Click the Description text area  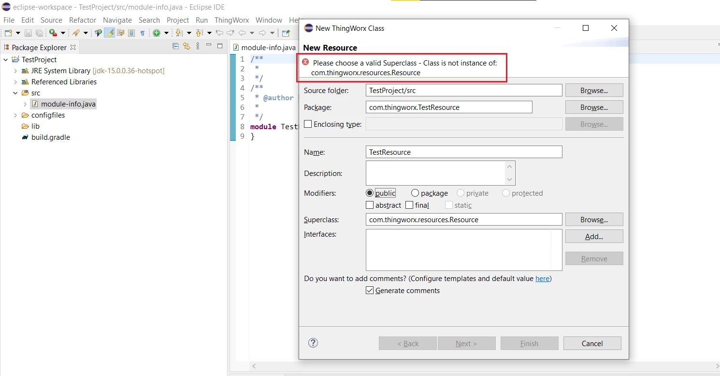click(x=440, y=173)
